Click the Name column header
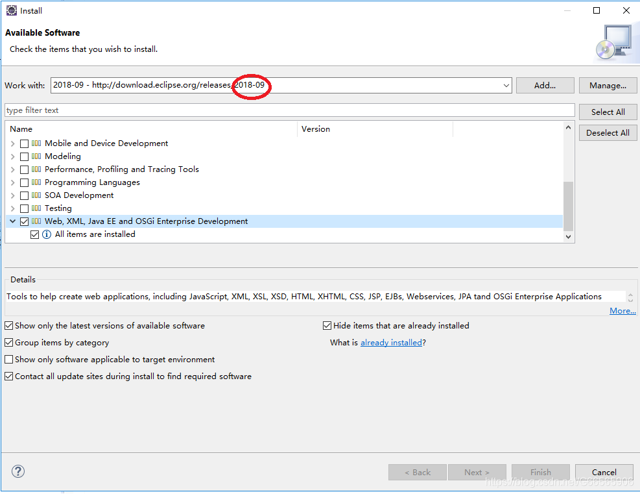 (152, 129)
